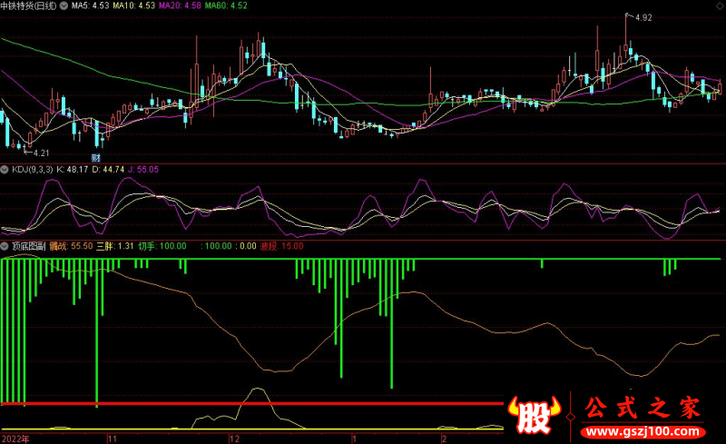This screenshot has height=444, width=726.
Task: Expand the 顶底图副 indicator dropdown arrow
Action: pos(5,245)
